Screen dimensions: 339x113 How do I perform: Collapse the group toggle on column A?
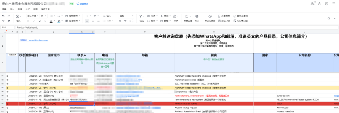coord(17,32)
